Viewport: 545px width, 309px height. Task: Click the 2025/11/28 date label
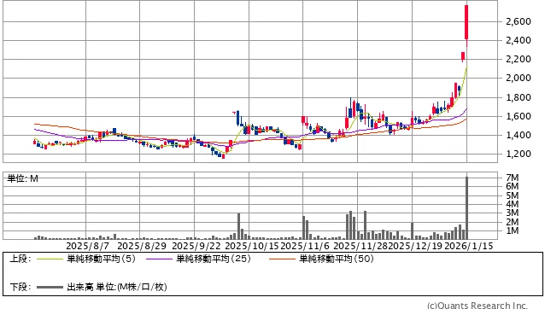(x=360, y=246)
